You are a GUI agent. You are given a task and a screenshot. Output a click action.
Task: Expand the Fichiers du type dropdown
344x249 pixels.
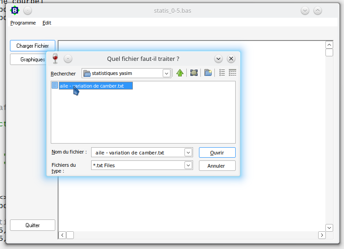(x=189, y=165)
